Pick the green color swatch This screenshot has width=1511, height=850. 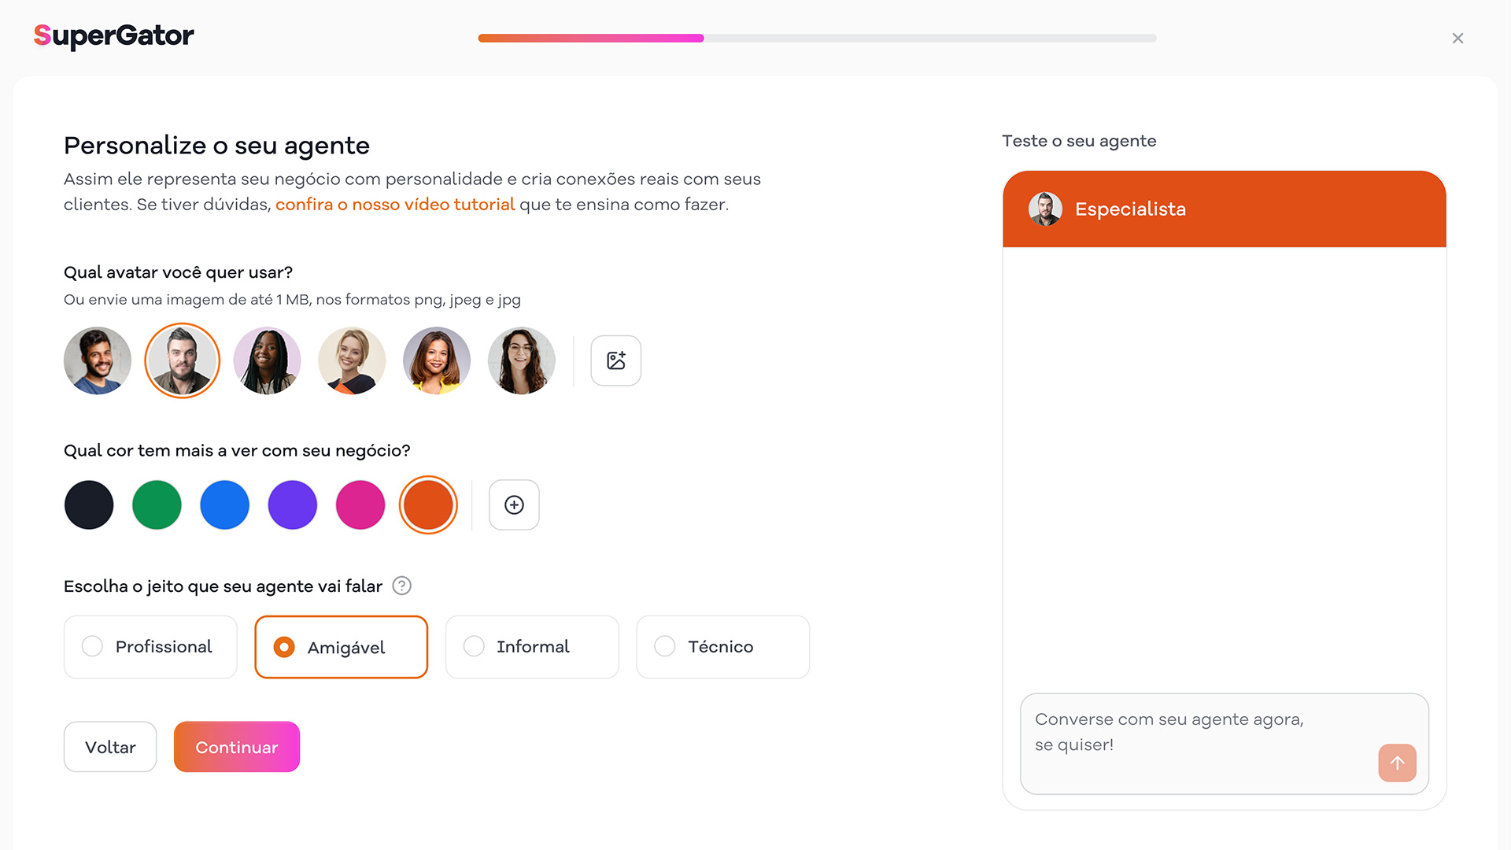(157, 504)
